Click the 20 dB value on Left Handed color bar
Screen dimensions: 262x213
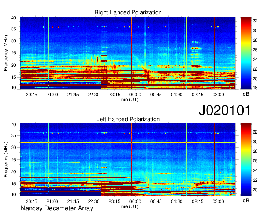point(255,190)
